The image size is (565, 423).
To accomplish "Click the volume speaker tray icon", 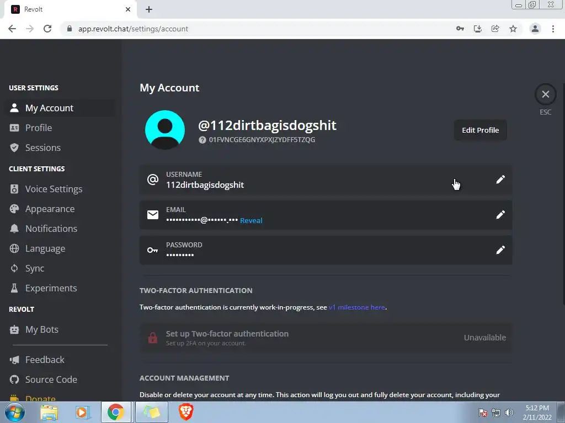I will [x=509, y=412].
